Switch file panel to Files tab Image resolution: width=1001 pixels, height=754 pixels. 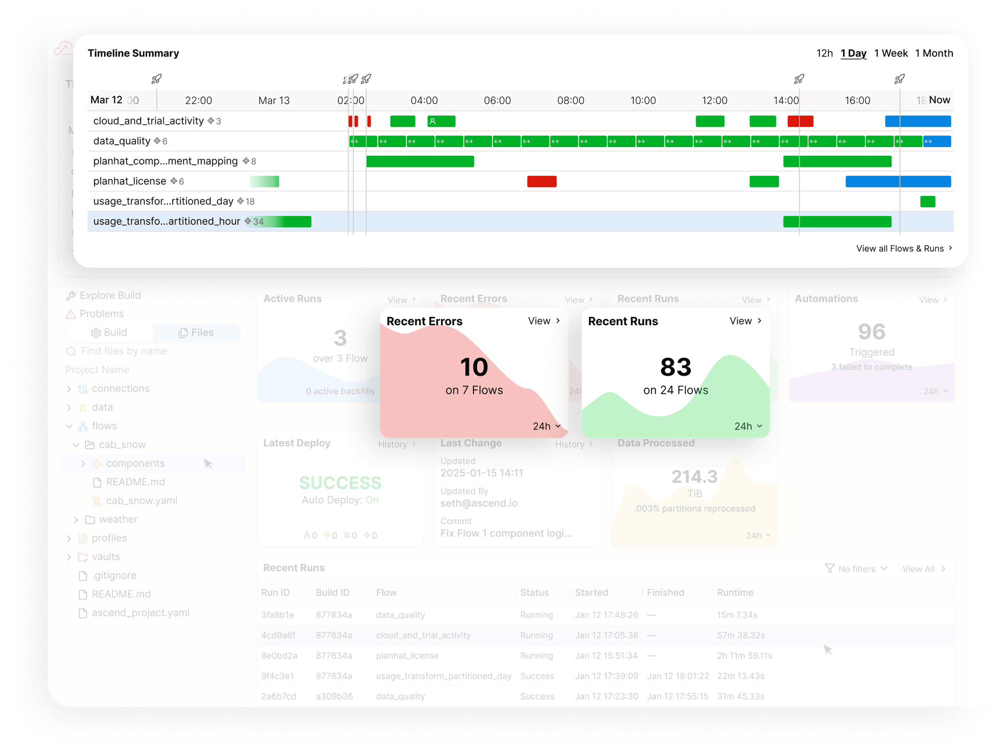coord(196,333)
